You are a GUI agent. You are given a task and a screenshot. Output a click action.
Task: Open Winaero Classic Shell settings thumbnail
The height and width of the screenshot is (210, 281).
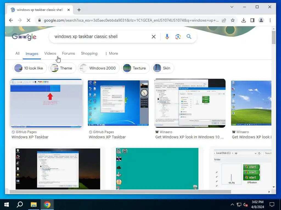tap(190, 103)
